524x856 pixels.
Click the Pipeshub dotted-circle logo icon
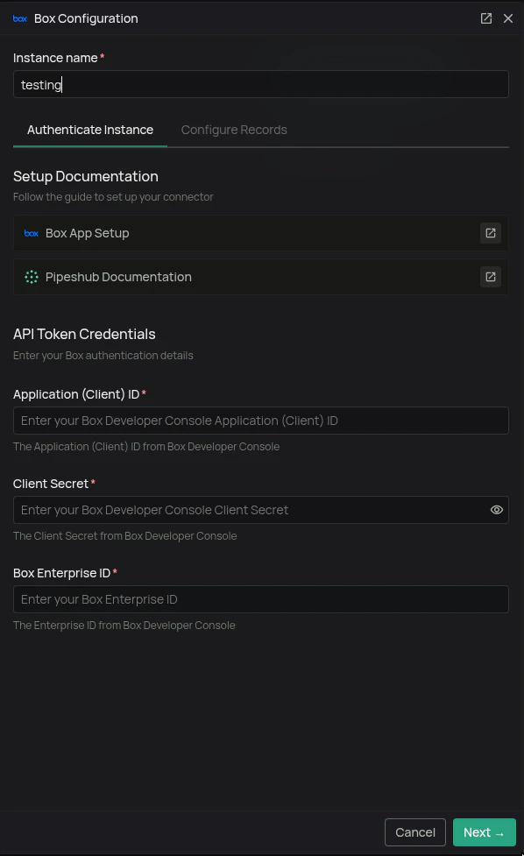tap(32, 277)
